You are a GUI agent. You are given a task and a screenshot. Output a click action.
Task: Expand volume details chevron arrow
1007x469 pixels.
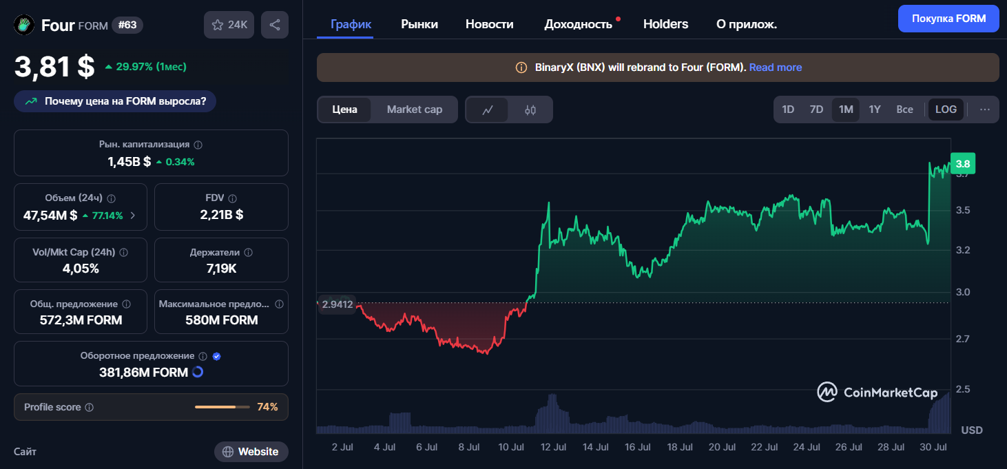pos(133,216)
